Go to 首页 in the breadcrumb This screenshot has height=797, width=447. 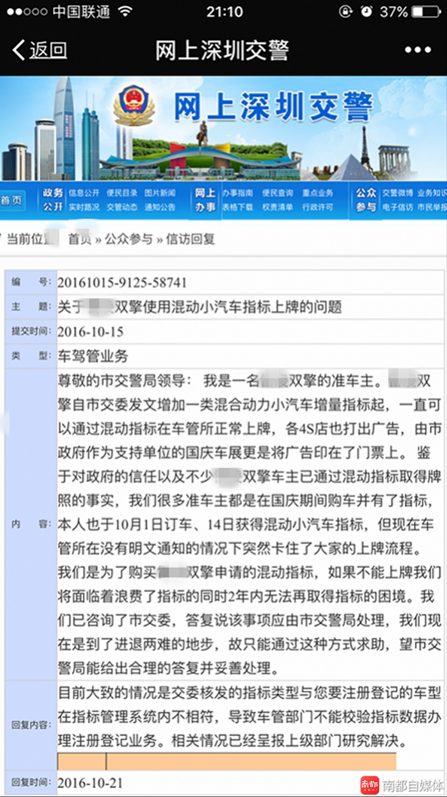(80, 240)
